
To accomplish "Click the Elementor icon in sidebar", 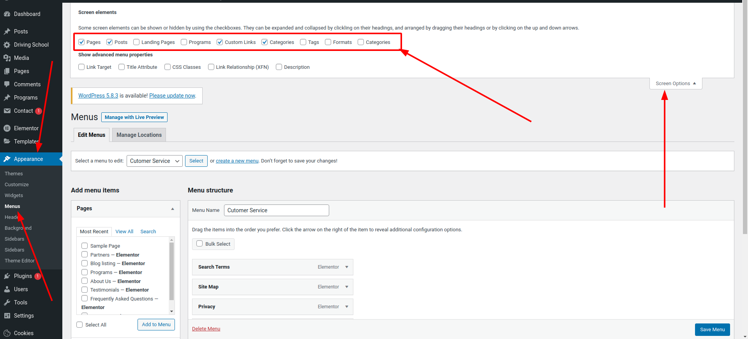I will pyautogui.click(x=7, y=128).
